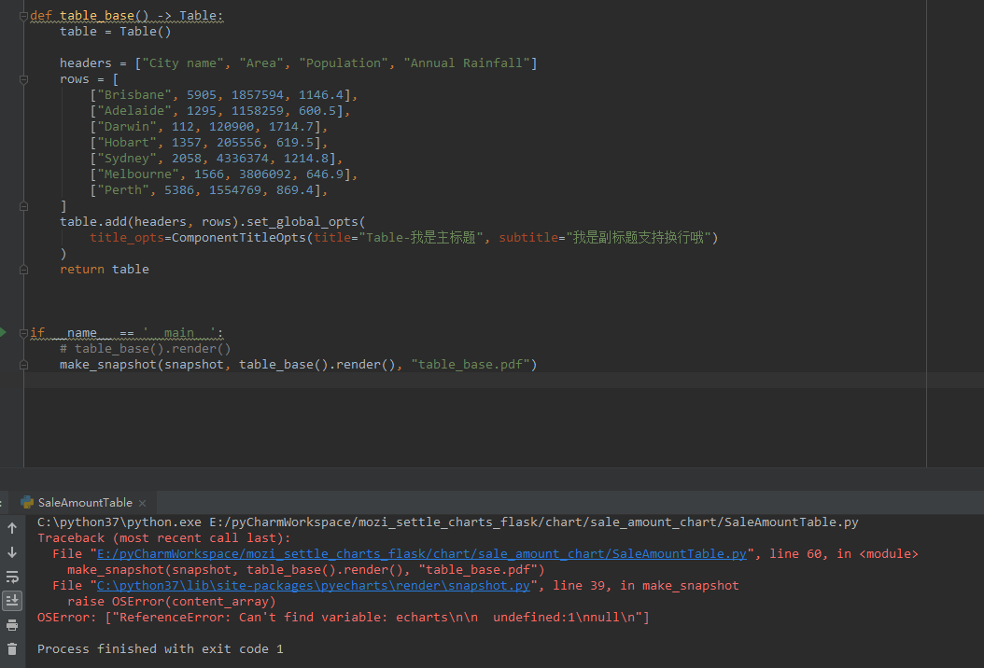The width and height of the screenshot is (984, 668).
Task: Click the up stack trace arrow
Action: point(12,528)
